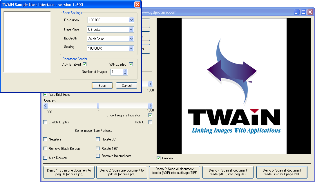Run Demo 2: Scan to pdf file
The width and height of the screenshot is (315, 182).
122,172
